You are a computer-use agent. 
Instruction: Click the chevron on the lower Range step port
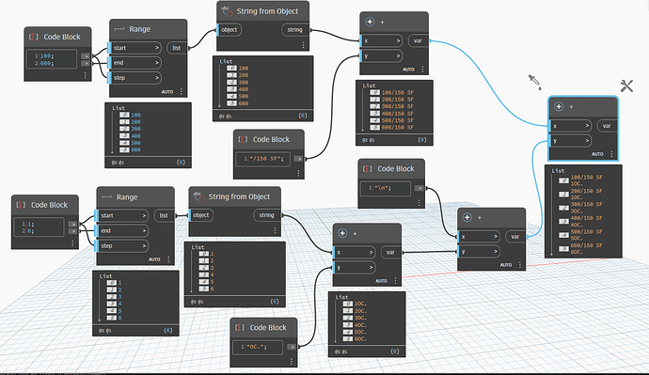144,245
